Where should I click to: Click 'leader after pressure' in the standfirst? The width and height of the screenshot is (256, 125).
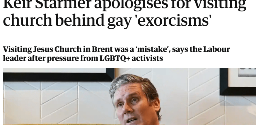[x=41, y=58]
